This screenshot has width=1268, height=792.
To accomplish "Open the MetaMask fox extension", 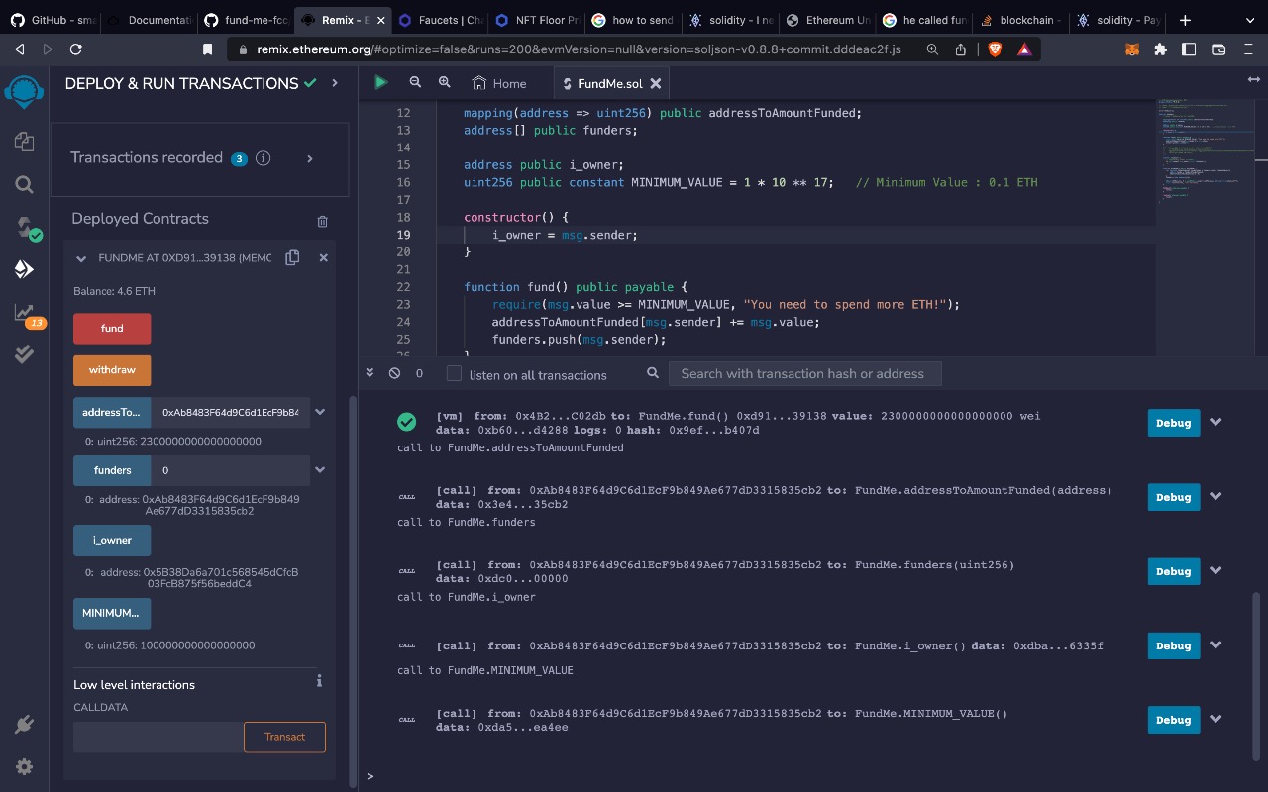I will pos(1131,49).
